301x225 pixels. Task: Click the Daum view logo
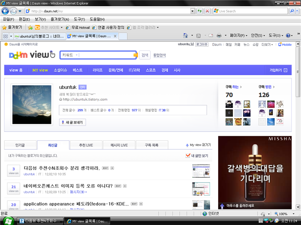click(32, 55)
